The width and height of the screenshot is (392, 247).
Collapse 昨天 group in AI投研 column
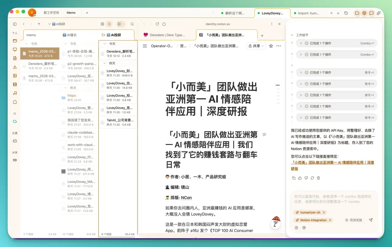pyautogui.click(x=105, y=63)
